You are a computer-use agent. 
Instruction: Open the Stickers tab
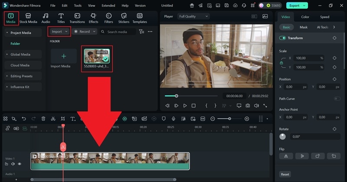click(124, 18)
